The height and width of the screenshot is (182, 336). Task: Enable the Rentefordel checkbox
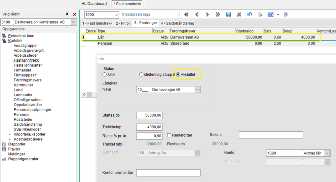pos(170,135)
